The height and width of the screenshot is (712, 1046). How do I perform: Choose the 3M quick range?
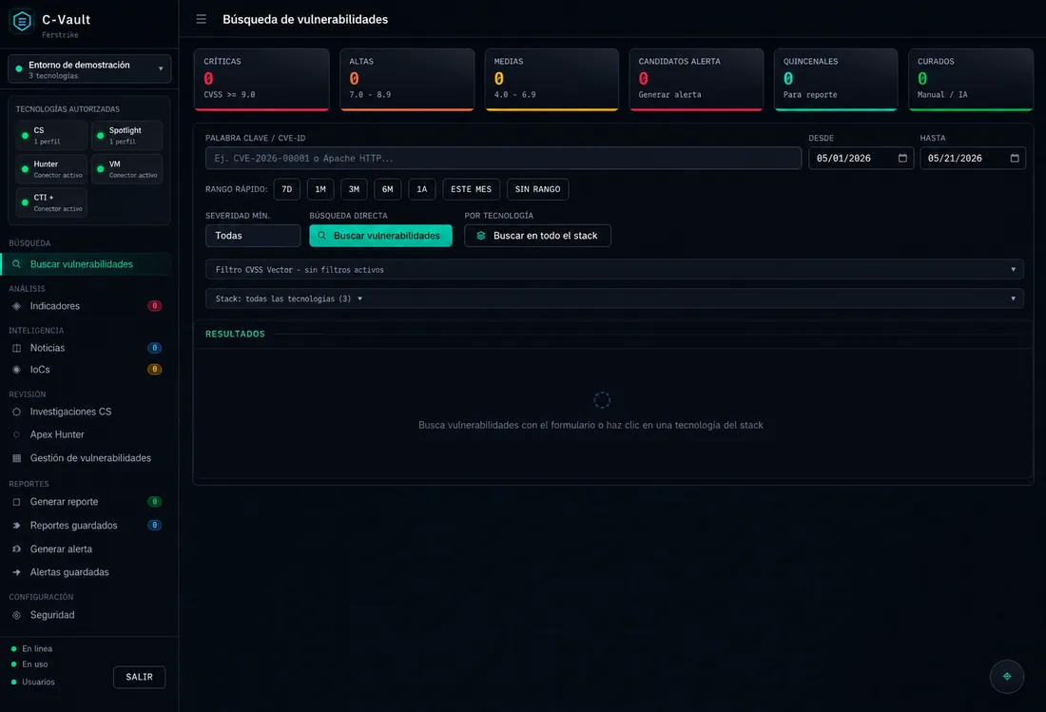[x=354, y=189]
